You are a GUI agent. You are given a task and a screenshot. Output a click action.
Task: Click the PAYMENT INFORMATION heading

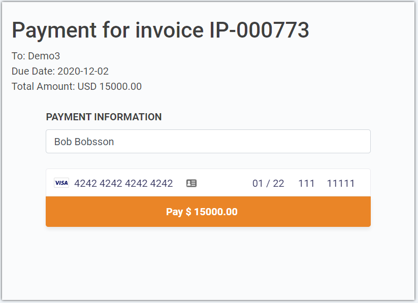coord(104,117)
